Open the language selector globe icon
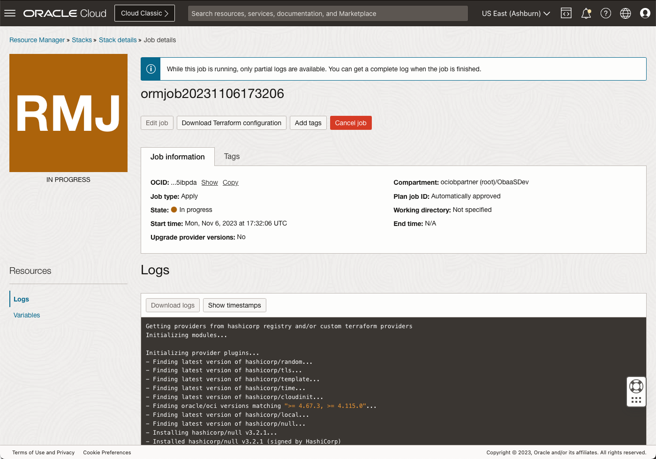Screen dimensions: 656x459 point(625,13)
